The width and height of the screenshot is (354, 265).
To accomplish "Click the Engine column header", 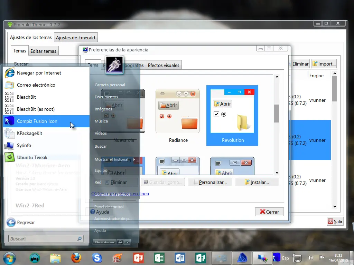I will pyautogui.click(x=317, y=76).
